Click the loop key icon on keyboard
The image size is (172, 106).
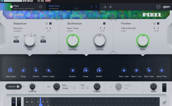[32, 102]
